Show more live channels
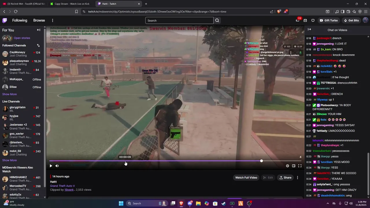Screen dimensions: 370x208 click(x=10, y=160)
